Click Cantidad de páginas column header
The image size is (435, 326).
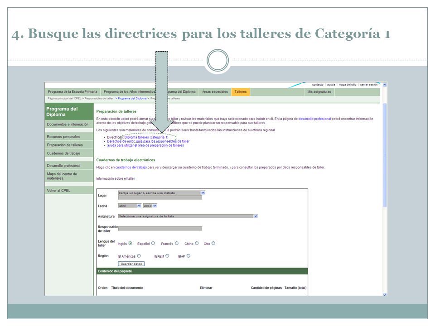click(x=266, y=288)
